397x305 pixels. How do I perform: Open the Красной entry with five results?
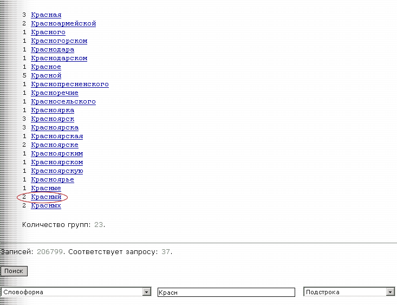[46, 75]
